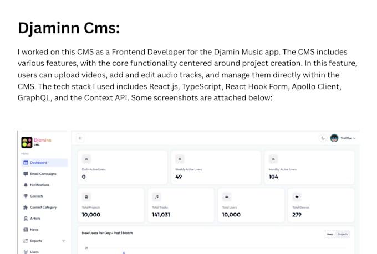Switch chart to the Projects tab
377x254 pixels.
(x=343, y=234)
